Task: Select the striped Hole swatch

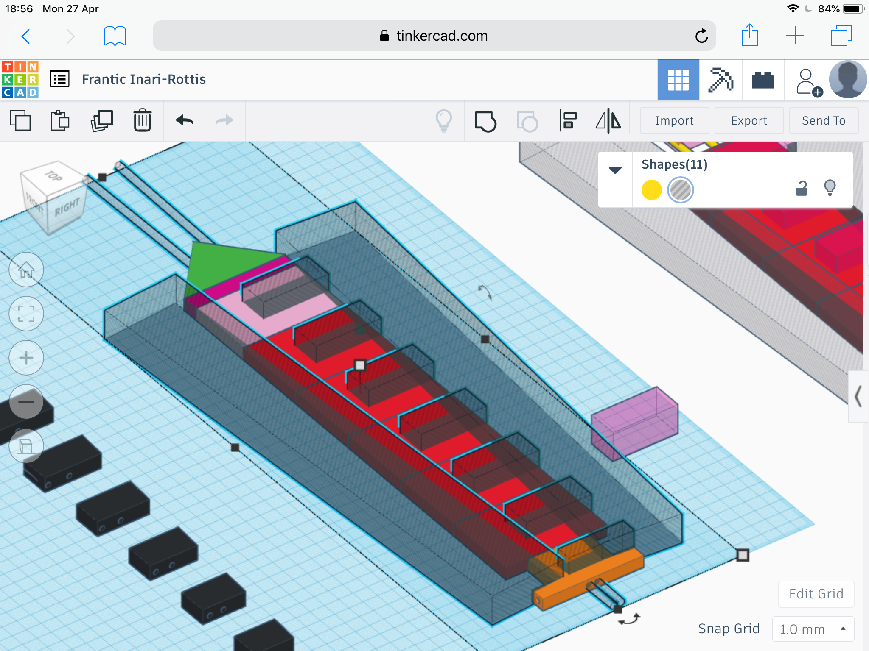Action: 680,190
